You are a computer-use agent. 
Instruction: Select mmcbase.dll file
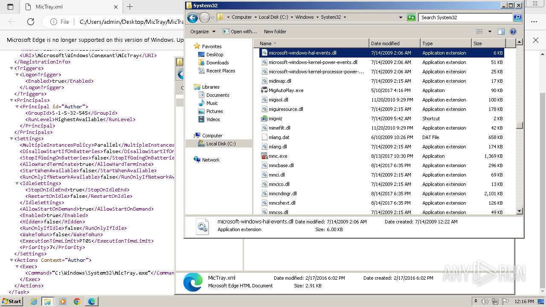(x=281, y=165)
